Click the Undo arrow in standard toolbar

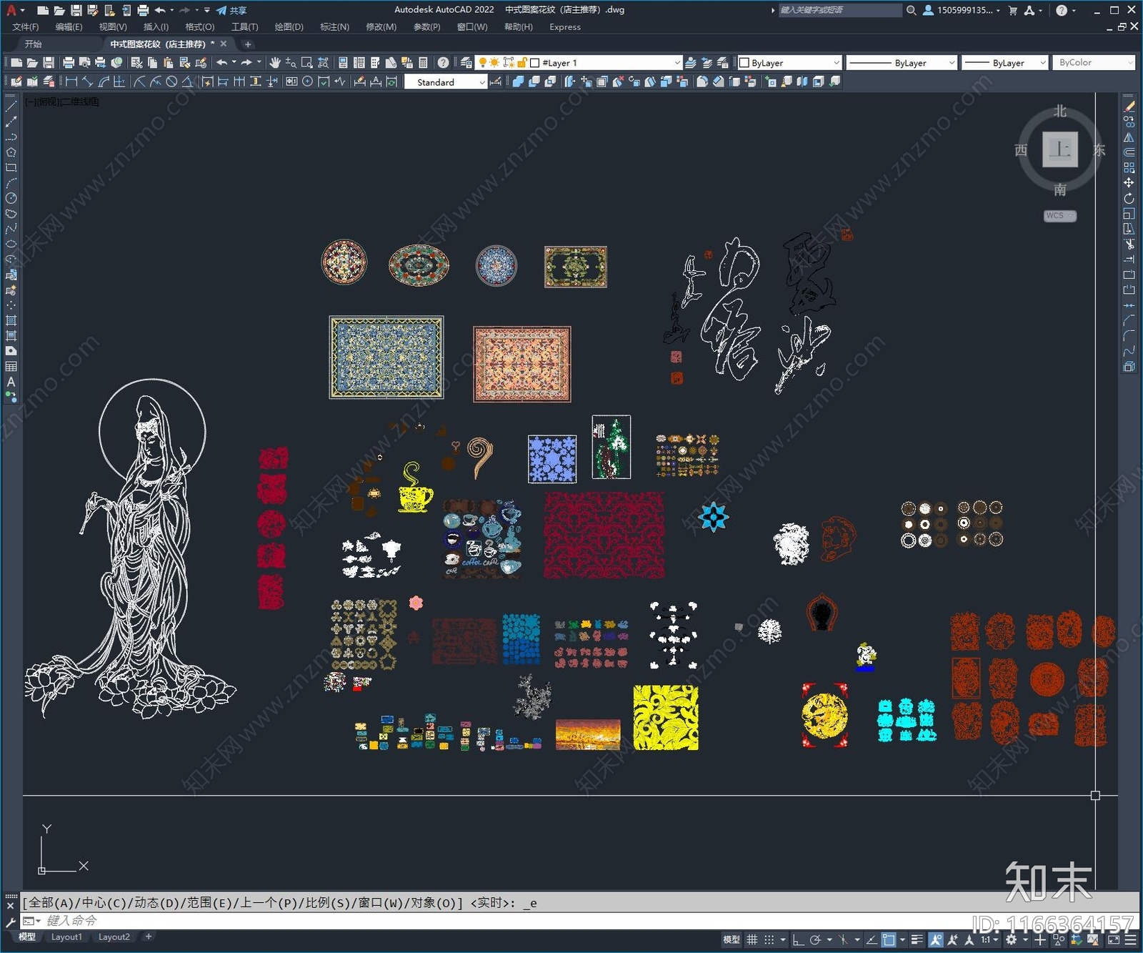point(222,63)
